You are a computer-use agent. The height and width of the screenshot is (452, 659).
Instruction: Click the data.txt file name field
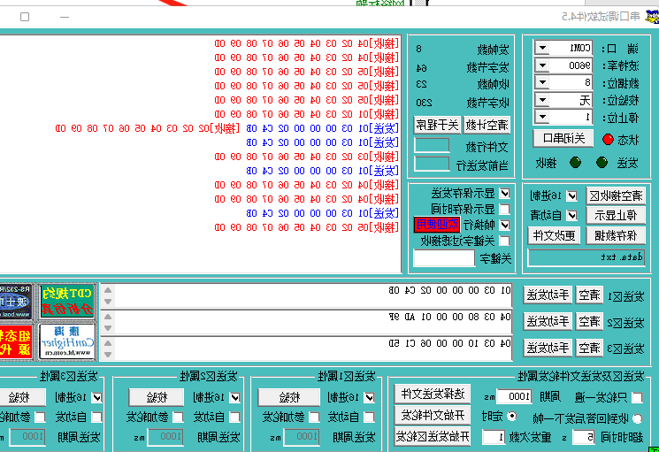click(x=586, y=257)
